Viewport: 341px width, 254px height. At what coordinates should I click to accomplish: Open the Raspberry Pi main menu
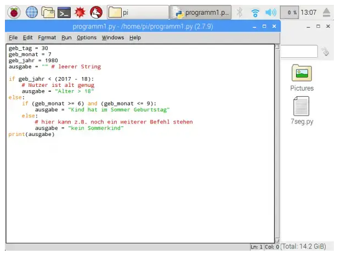coord(14,13)
